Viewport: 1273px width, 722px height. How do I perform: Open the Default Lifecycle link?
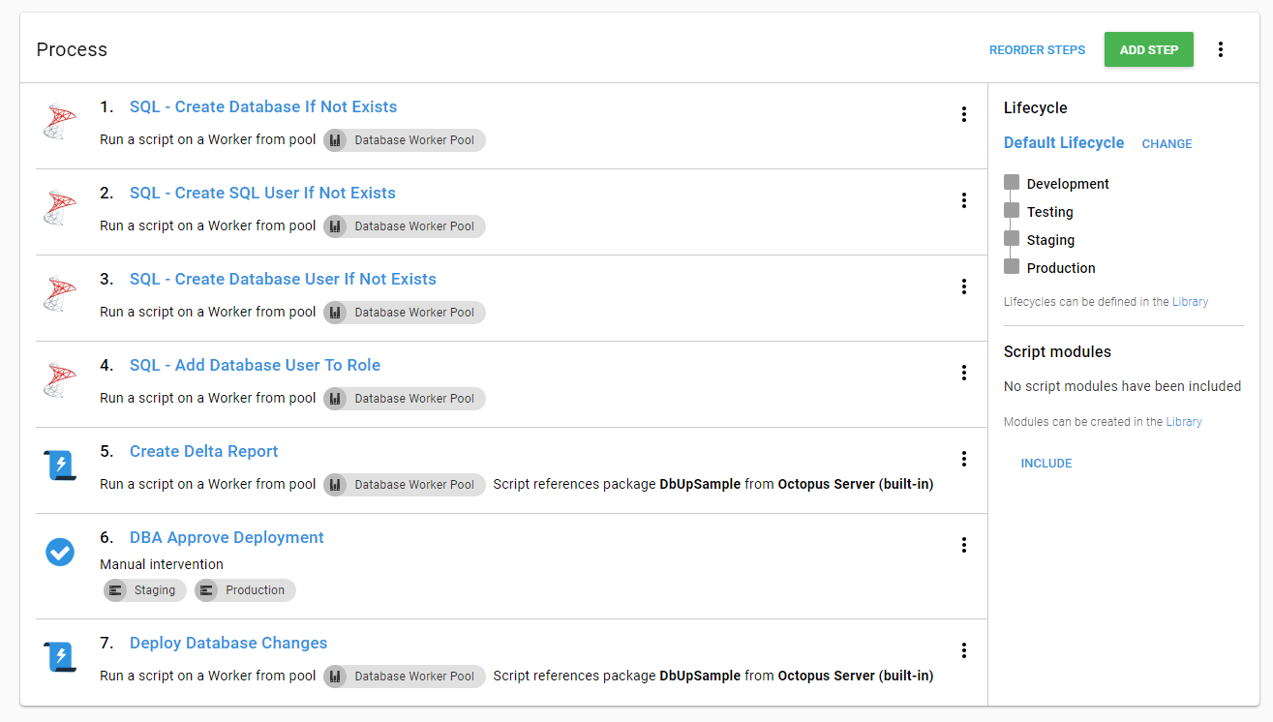click(x=1063, y=143)
